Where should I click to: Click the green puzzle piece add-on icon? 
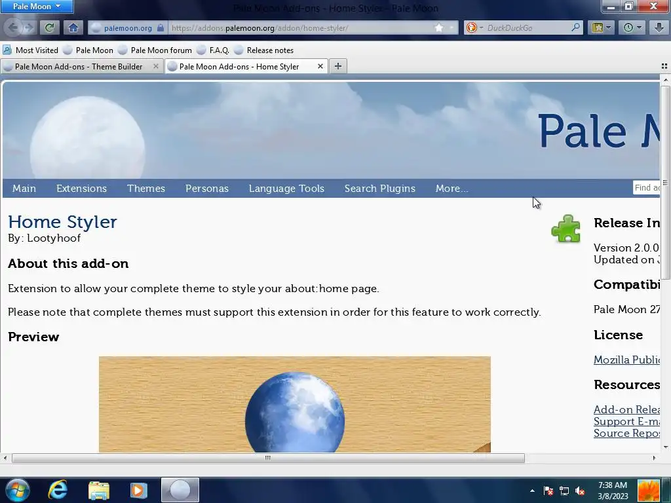(566, 229)
